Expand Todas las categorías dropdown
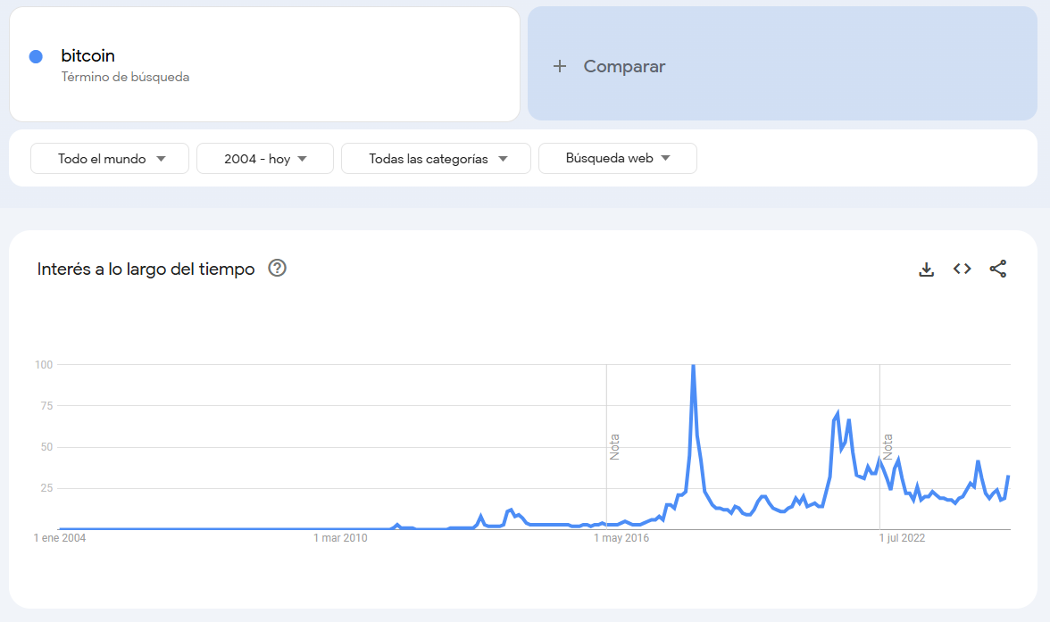 pos(436,159)
